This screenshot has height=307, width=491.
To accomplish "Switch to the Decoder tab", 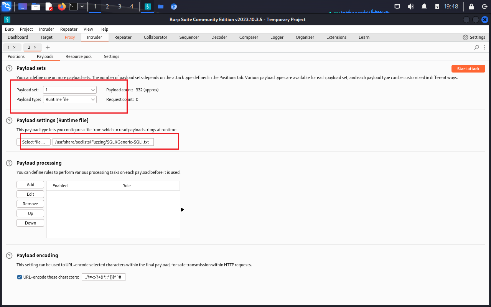I will point(219,37).
